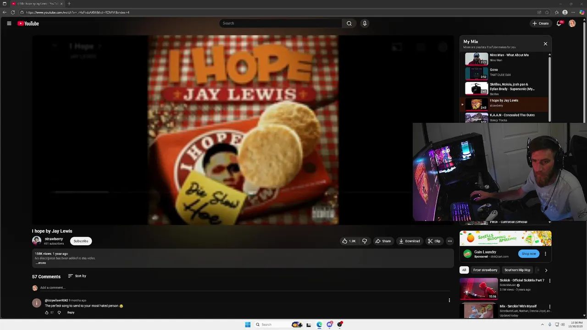Open Mix - Smokin' With Myself
This screenshot has width=587, height=330.
pos(502,311)
